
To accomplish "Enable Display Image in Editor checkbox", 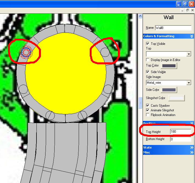I will pyautogui.click(x=148, y=60).
